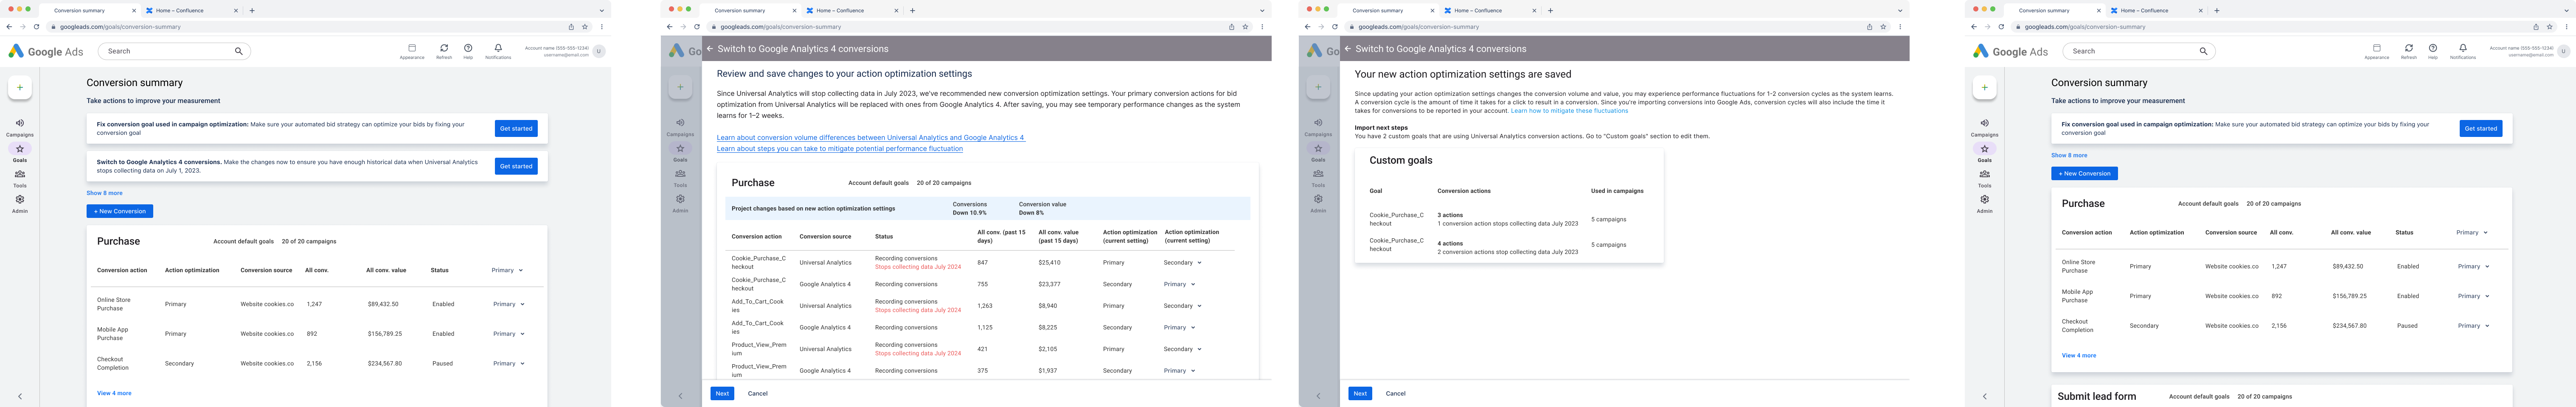2576x407 pixels.
Task: Click '3 actions' text in Custom goals table
Action: pos(1450,215)
